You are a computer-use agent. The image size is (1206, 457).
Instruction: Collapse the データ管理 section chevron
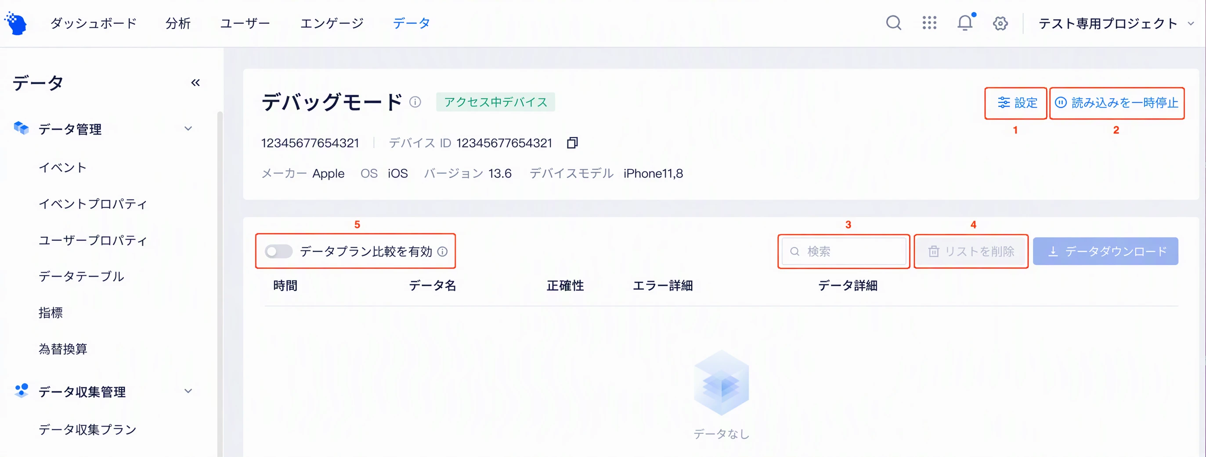(188, 129)
